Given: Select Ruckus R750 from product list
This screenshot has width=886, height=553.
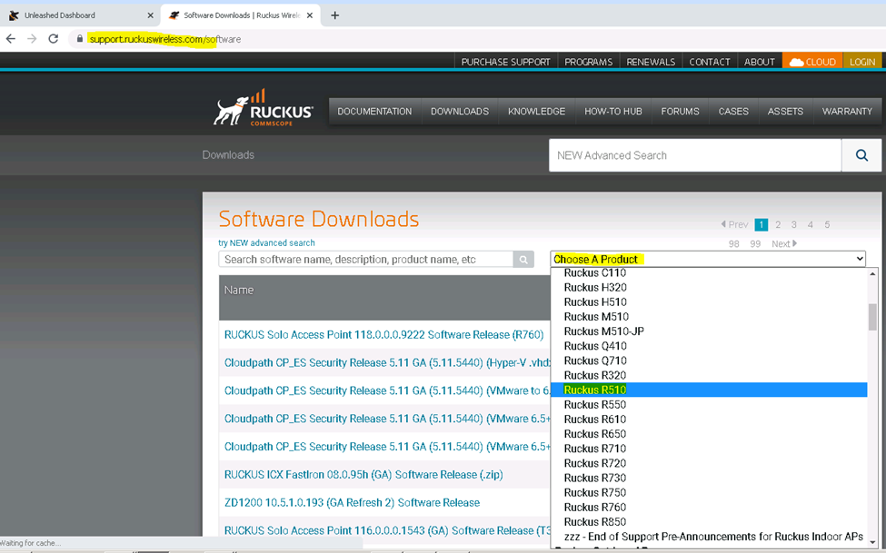Looking at the screenshot, I should (709, 492).
